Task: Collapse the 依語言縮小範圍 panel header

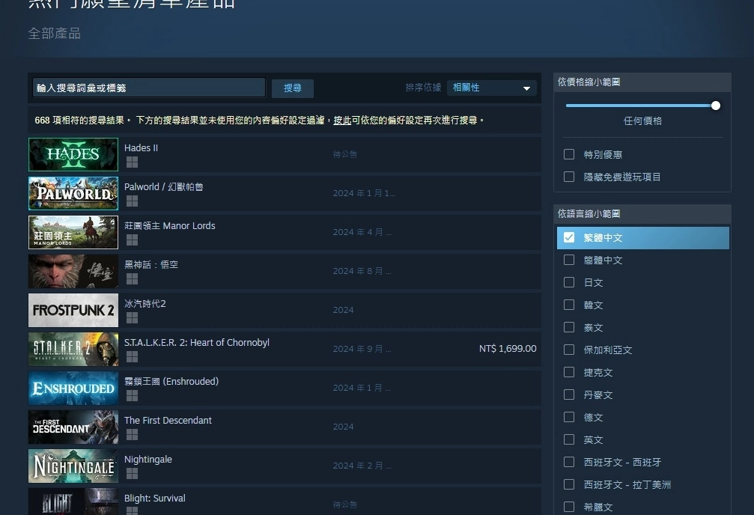Action: tap(642, 214)
